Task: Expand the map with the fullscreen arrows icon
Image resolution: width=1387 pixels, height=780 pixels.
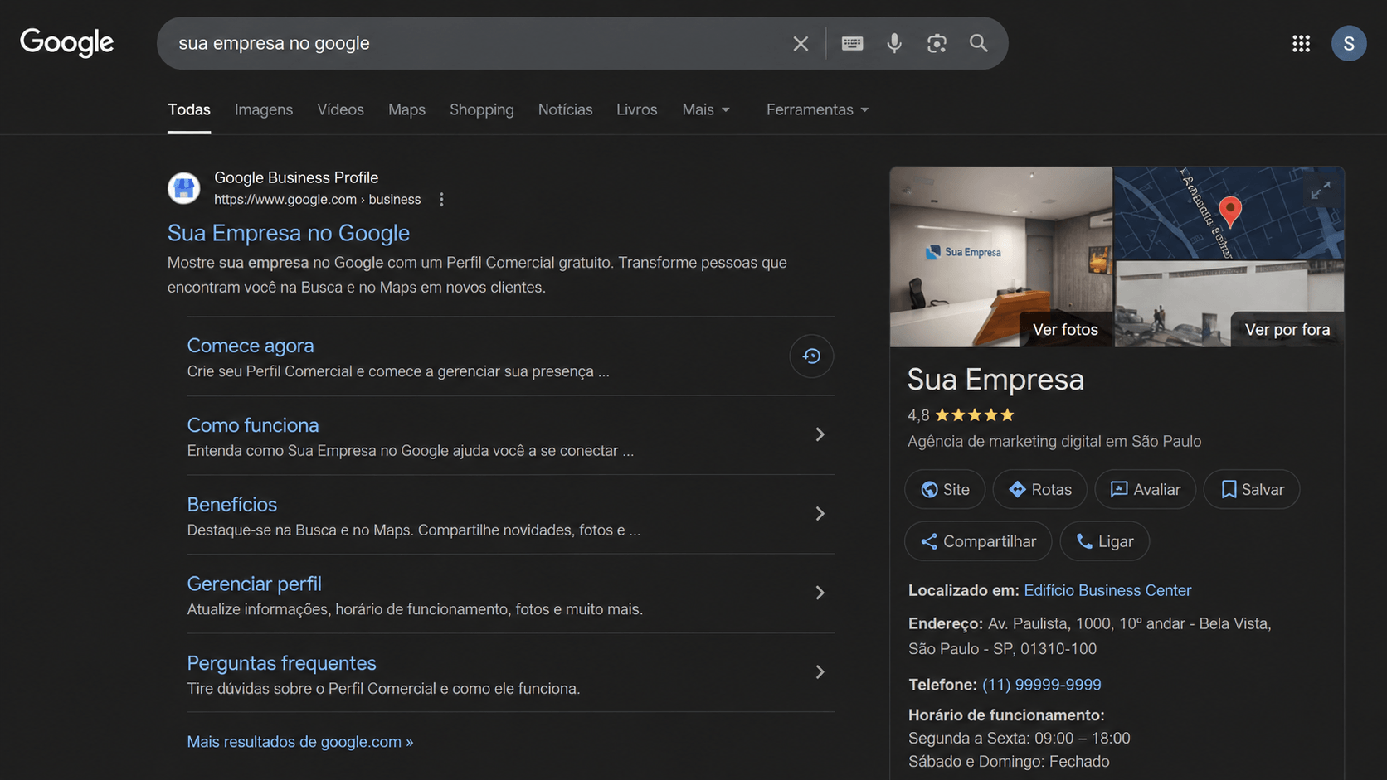Action: click(x=1321, y=190)
